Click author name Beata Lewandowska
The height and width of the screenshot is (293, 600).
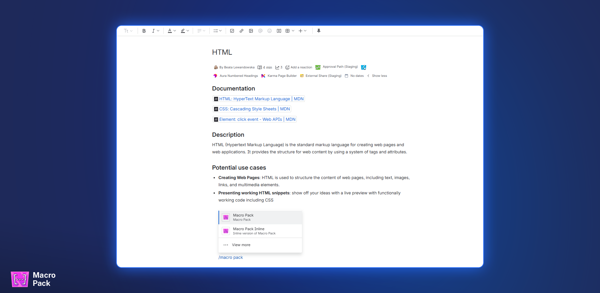[239, 67]
